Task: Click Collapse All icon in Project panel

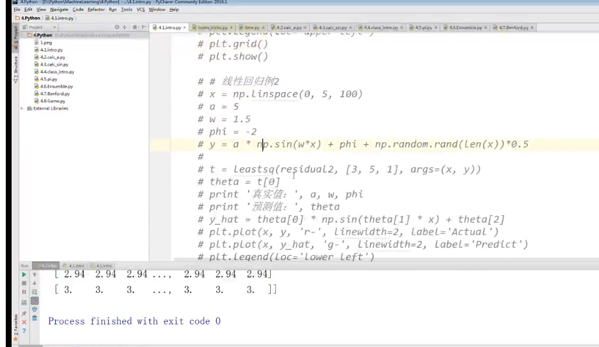Action: coord(125,27)
